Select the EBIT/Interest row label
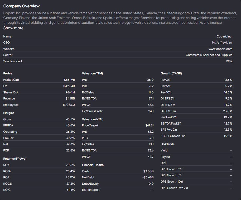This screenshot has height=200, width=241. point(91,190)
